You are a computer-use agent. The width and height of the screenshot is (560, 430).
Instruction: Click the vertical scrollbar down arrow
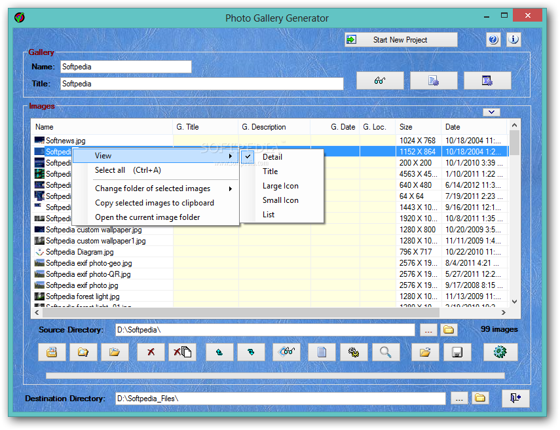pos(515,302)
